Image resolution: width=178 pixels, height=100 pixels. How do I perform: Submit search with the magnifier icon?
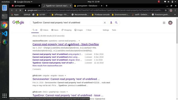point(116,22)
